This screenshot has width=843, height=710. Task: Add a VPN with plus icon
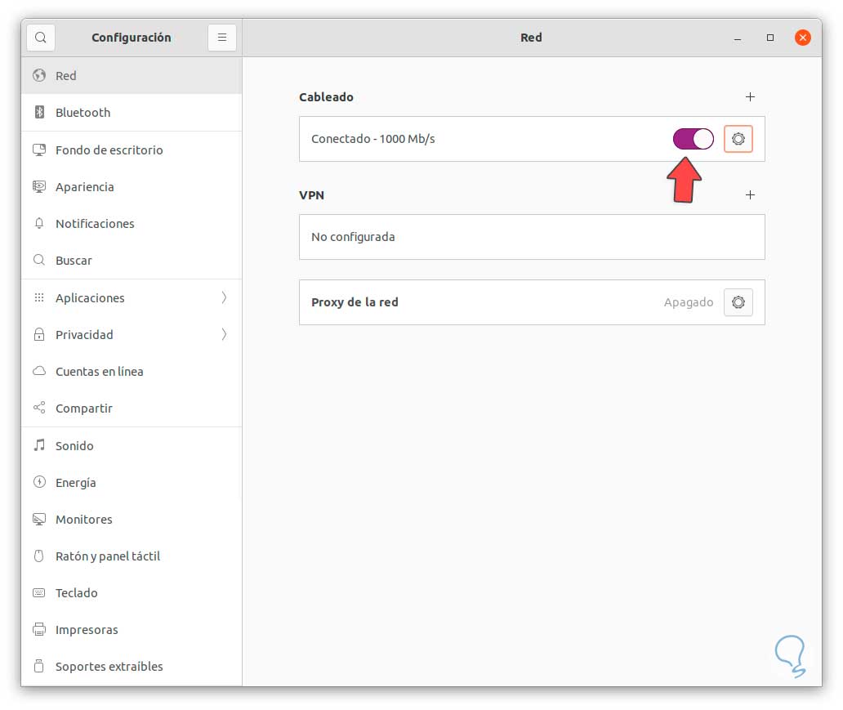pos(751,195)
